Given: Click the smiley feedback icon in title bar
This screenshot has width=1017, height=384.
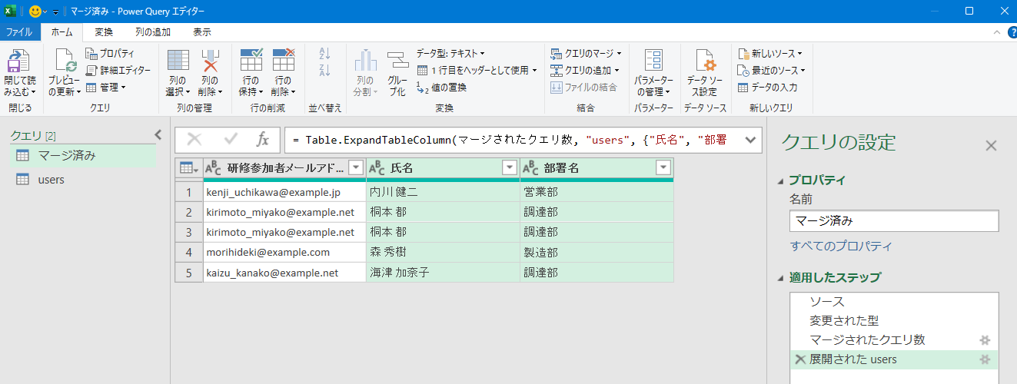Looking at the screenshot, I should (35, 12).
